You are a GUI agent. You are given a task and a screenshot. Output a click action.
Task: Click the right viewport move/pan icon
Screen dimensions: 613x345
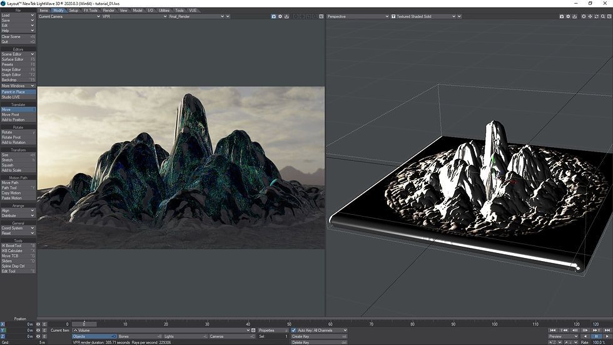tap(591, 16)
